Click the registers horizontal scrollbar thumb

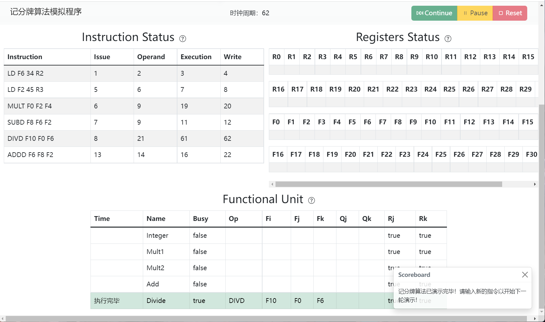pyautogui.click(x=389, y=184)
